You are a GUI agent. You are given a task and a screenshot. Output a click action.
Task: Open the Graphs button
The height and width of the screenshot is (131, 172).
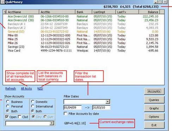coord(154,108)
